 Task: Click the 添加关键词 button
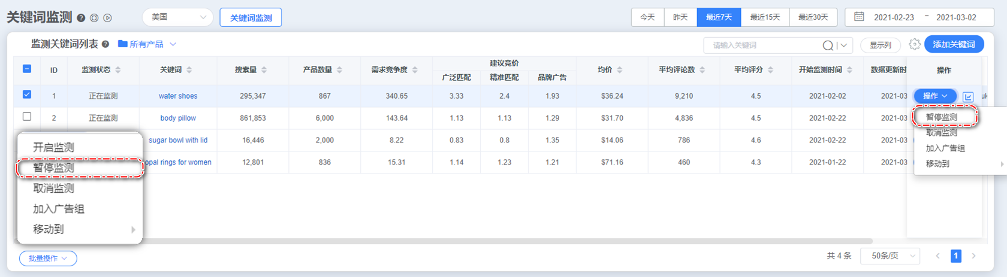[x=954, y=44]
